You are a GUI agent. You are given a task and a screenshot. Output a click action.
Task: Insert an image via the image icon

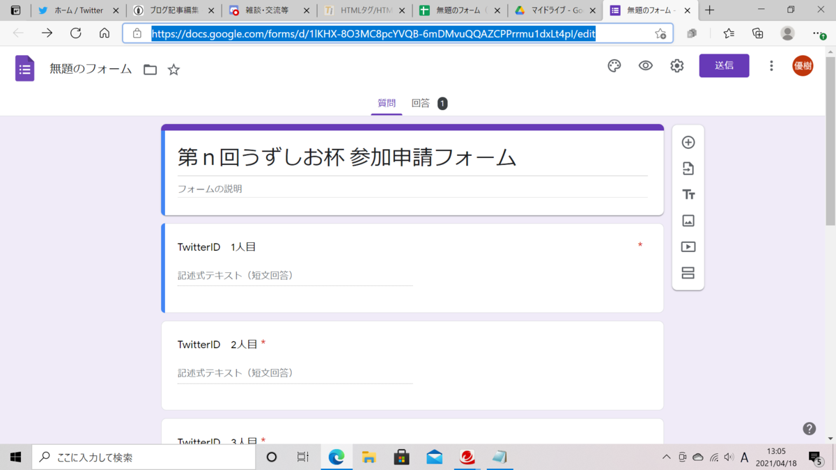click(688, 221)
